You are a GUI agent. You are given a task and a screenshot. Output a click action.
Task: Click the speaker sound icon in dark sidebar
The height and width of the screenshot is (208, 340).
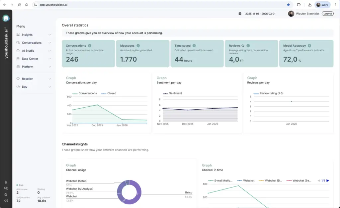tap(6, 200)
